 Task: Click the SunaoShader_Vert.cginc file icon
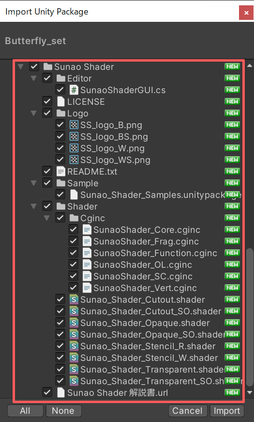click(x=87, y=288)
